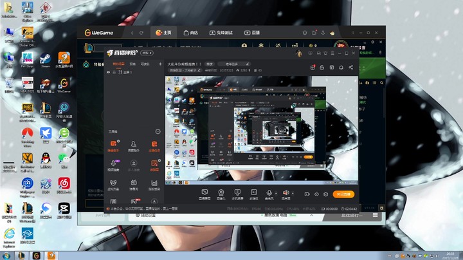Open Windows Start button
Screen dimensions: 463x260
(x=6, y=255)
